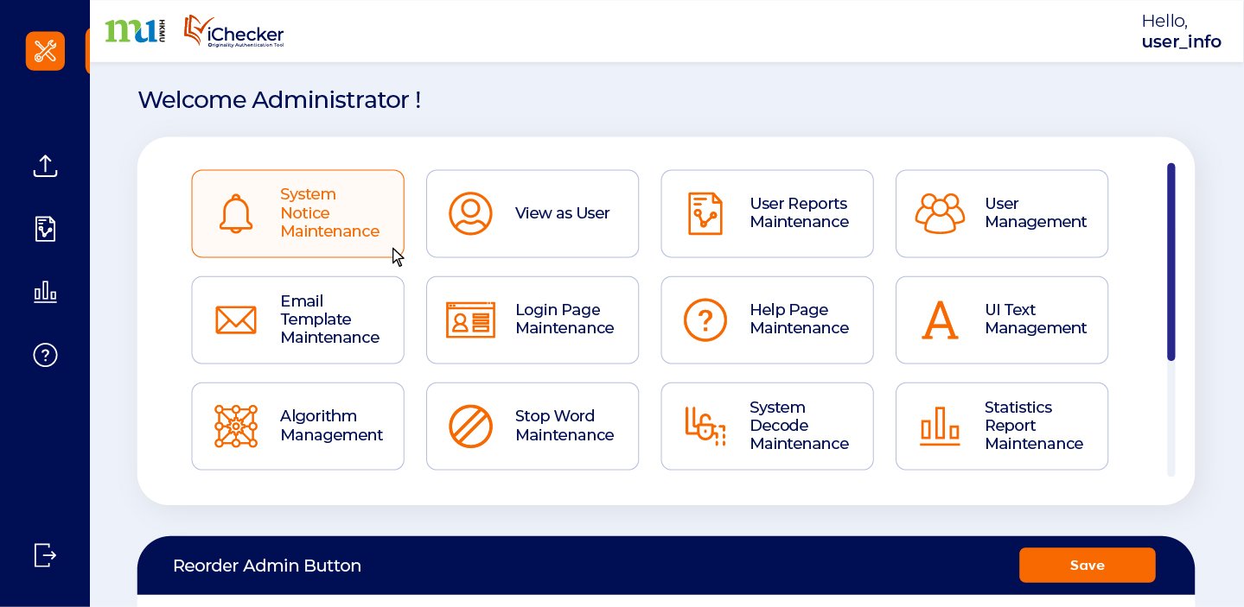
Task: Click the Stop Word prohibited icon
Action: [470, 427]
